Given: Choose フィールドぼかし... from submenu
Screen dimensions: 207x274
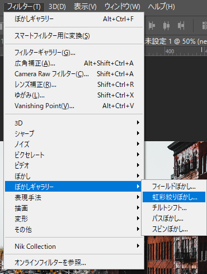Looking at the screenshot, I should click(174, 187).
